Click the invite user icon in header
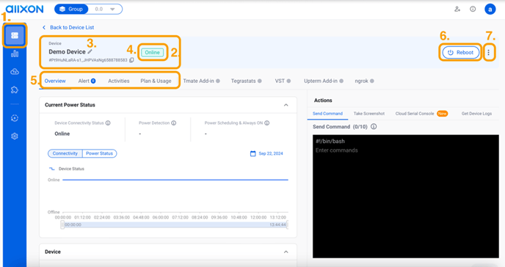 [457, 9]
